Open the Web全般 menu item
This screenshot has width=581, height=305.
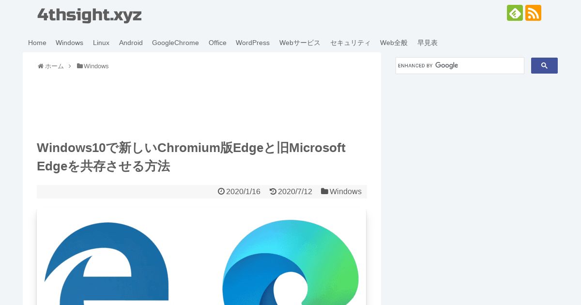[x=394, y=43]
